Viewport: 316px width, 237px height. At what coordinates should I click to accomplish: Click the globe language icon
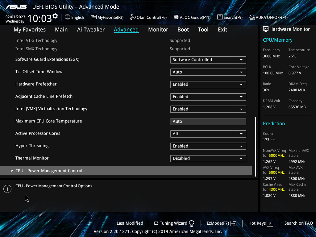68,17
